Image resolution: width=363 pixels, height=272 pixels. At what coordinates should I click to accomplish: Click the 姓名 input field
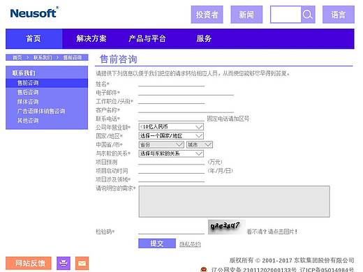point(171,84)
